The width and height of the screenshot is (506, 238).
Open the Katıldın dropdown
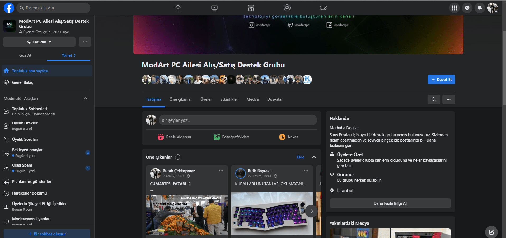[x=39, y=42]
